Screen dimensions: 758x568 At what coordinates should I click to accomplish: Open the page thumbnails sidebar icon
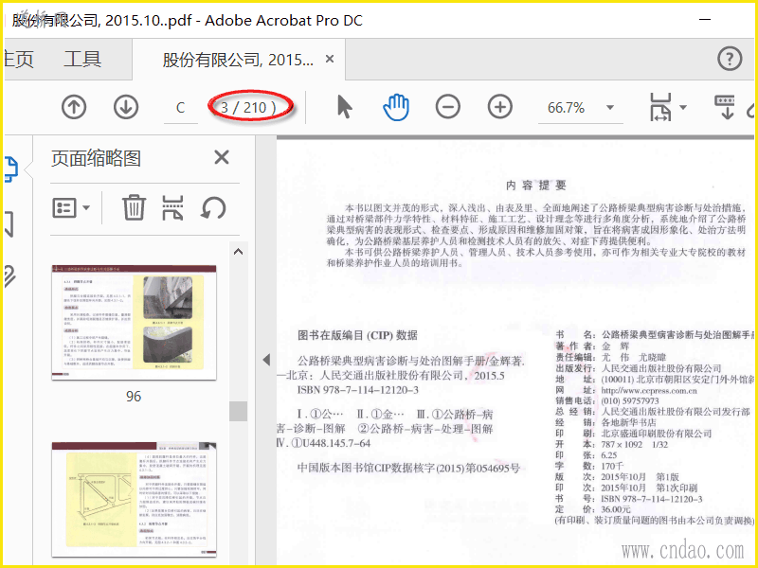(11, 169)
